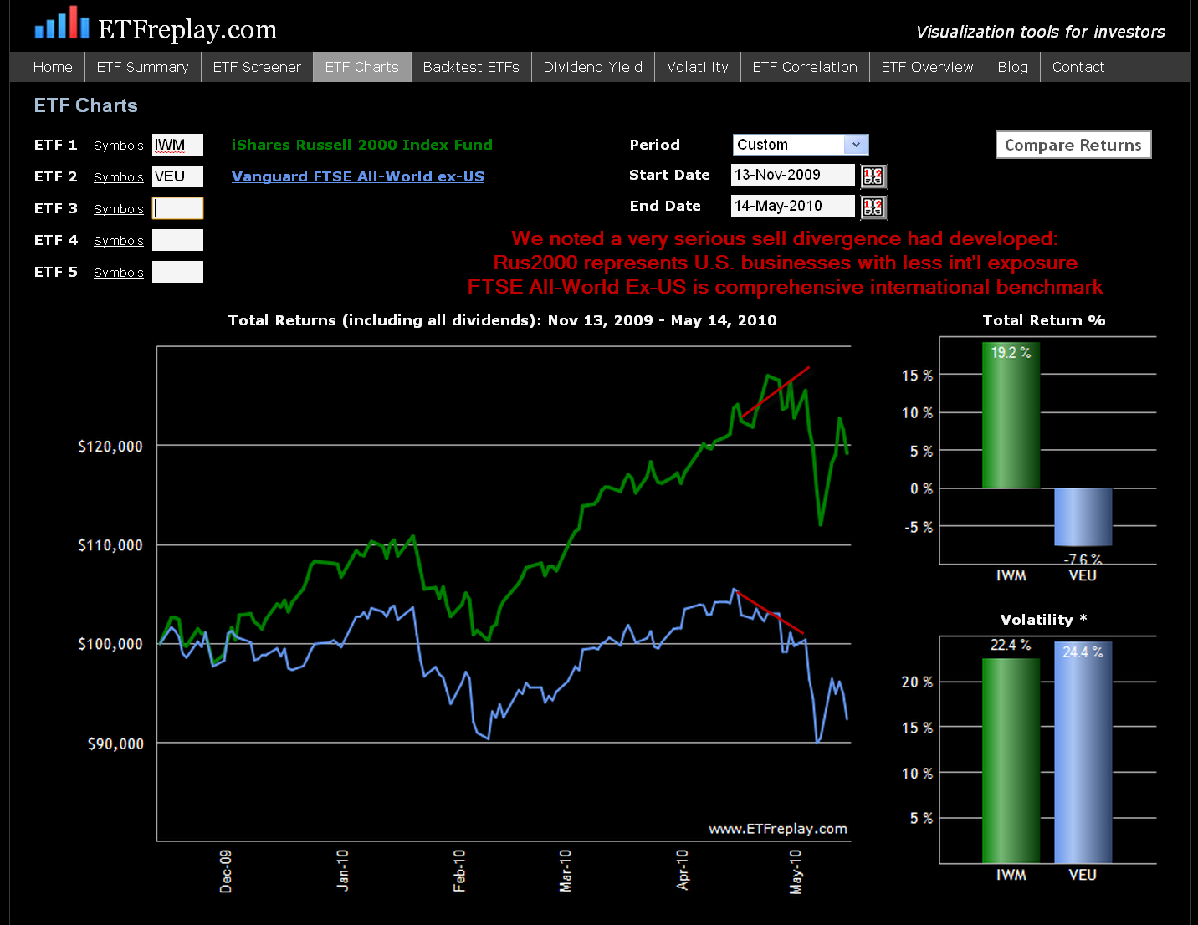Click the green IWM Volatility bar

point(1011,760)
